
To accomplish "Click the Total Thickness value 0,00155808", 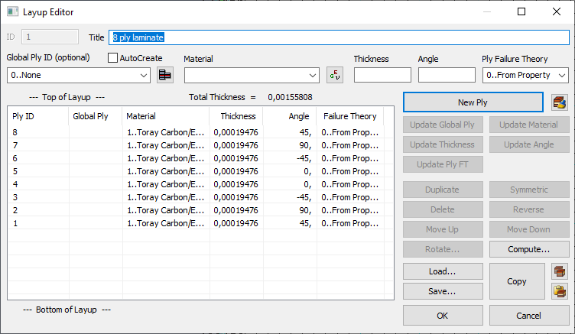I will tap(290, 97).
